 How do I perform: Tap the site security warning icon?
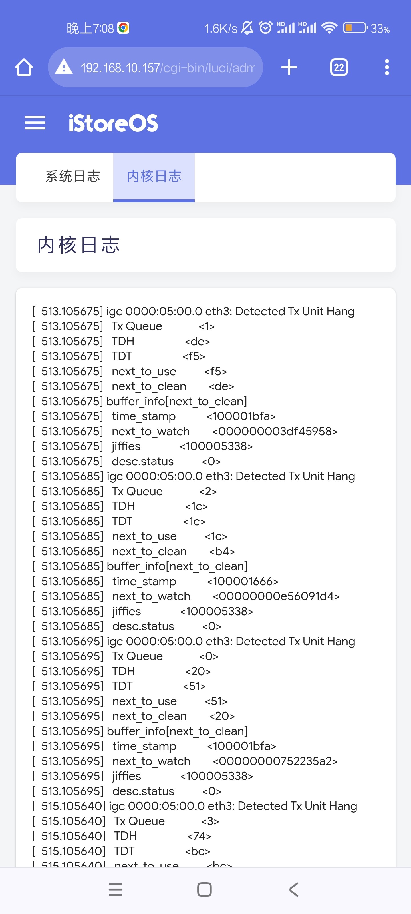[x=64, y=67]
